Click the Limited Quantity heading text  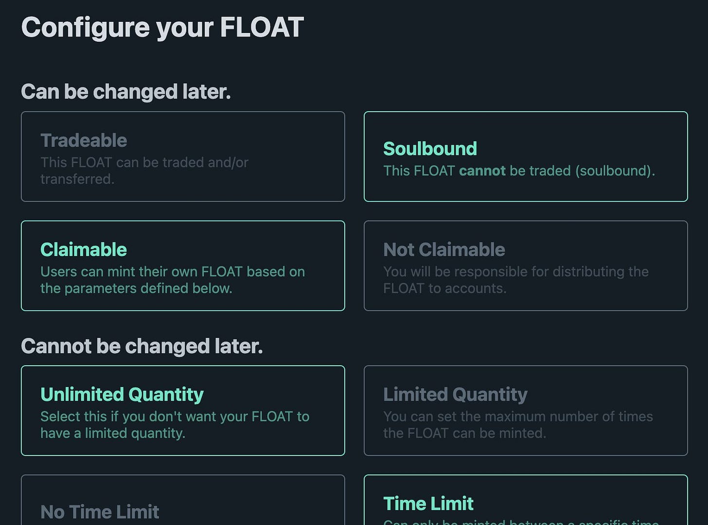click(x=455, y=394)
